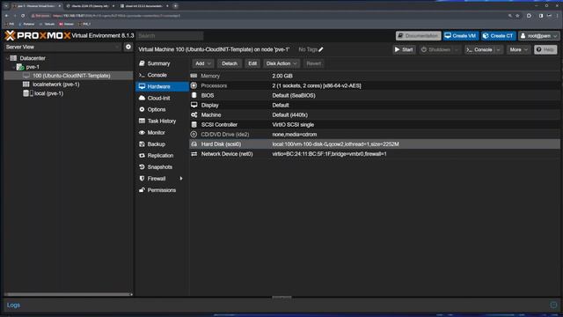Image resolution: width=563 pixels, height=317 pixels.
Task: Click the SCSI Controller database icon
Action: coord(194,124)
